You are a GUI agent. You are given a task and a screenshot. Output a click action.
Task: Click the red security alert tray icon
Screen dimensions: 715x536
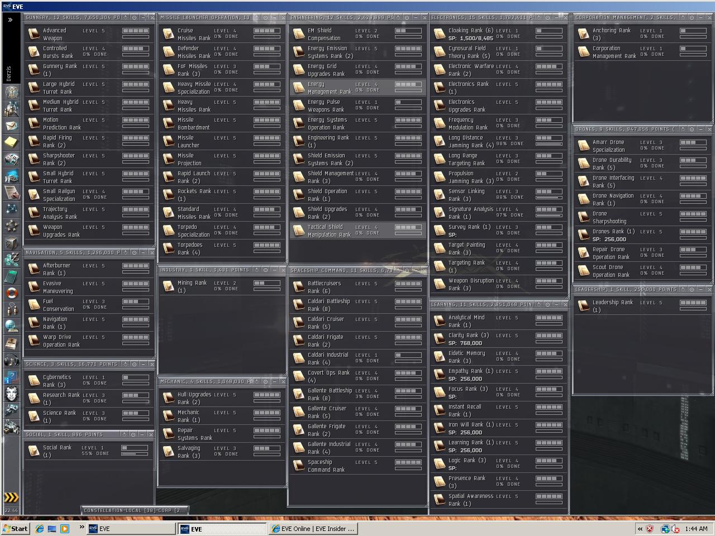click(x=650, y=529)
